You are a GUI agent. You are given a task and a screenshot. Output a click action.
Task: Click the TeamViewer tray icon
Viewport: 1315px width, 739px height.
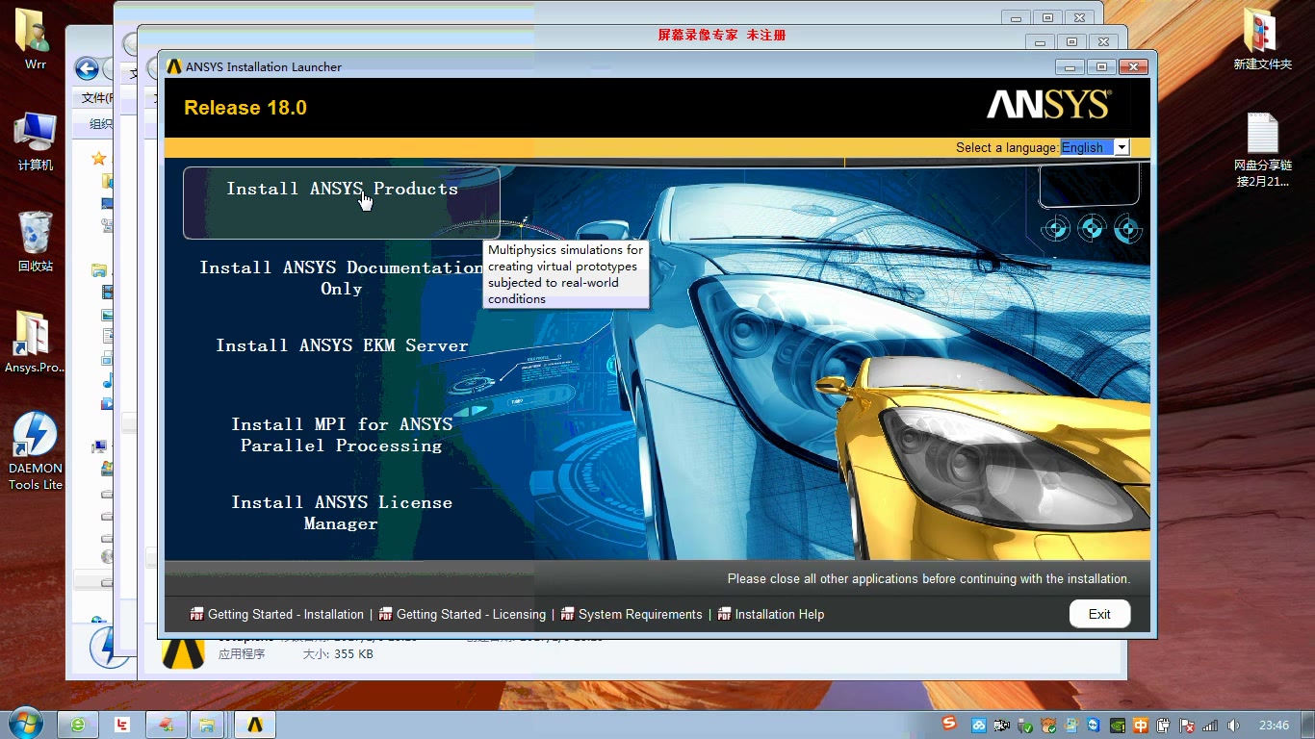(x=1094, y=726)
